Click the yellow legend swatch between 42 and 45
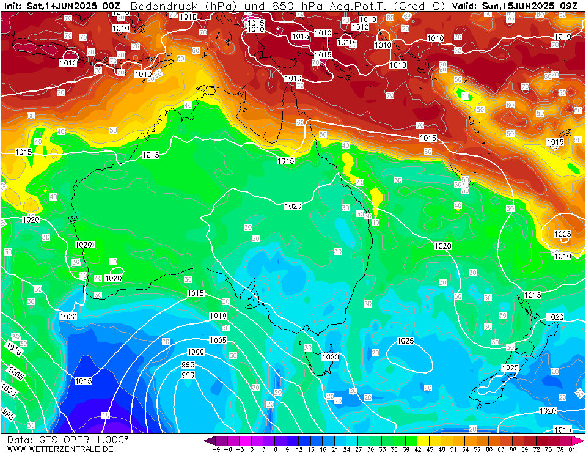 (423, 440)
